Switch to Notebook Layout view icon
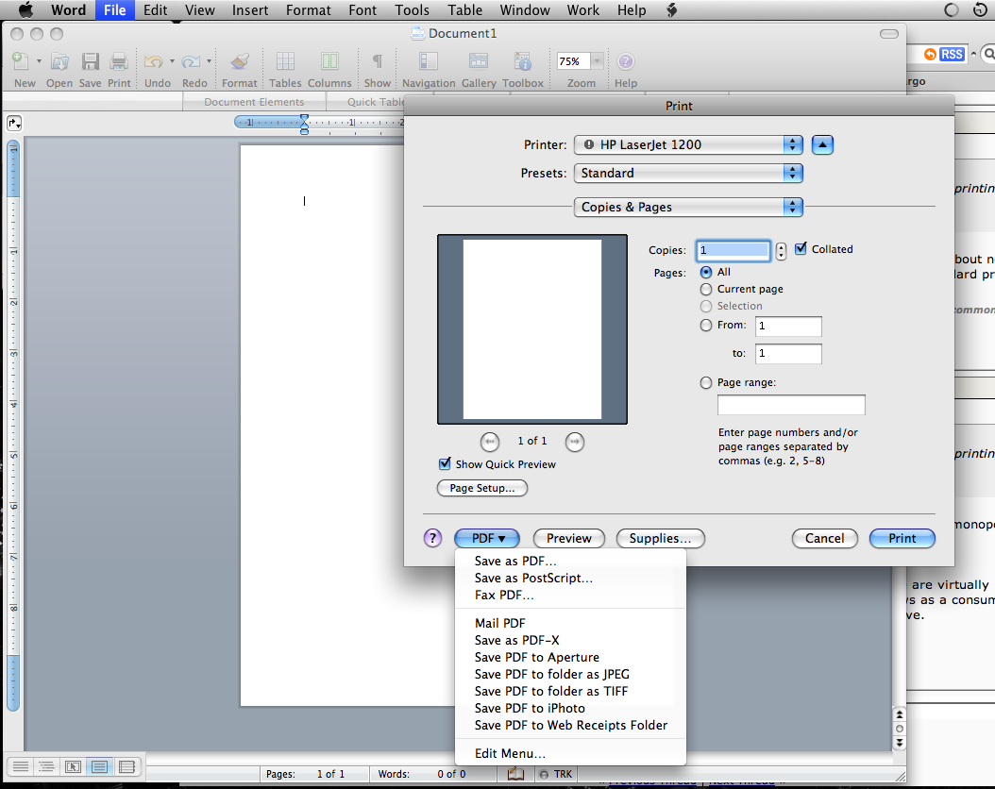 coord(126,766)
